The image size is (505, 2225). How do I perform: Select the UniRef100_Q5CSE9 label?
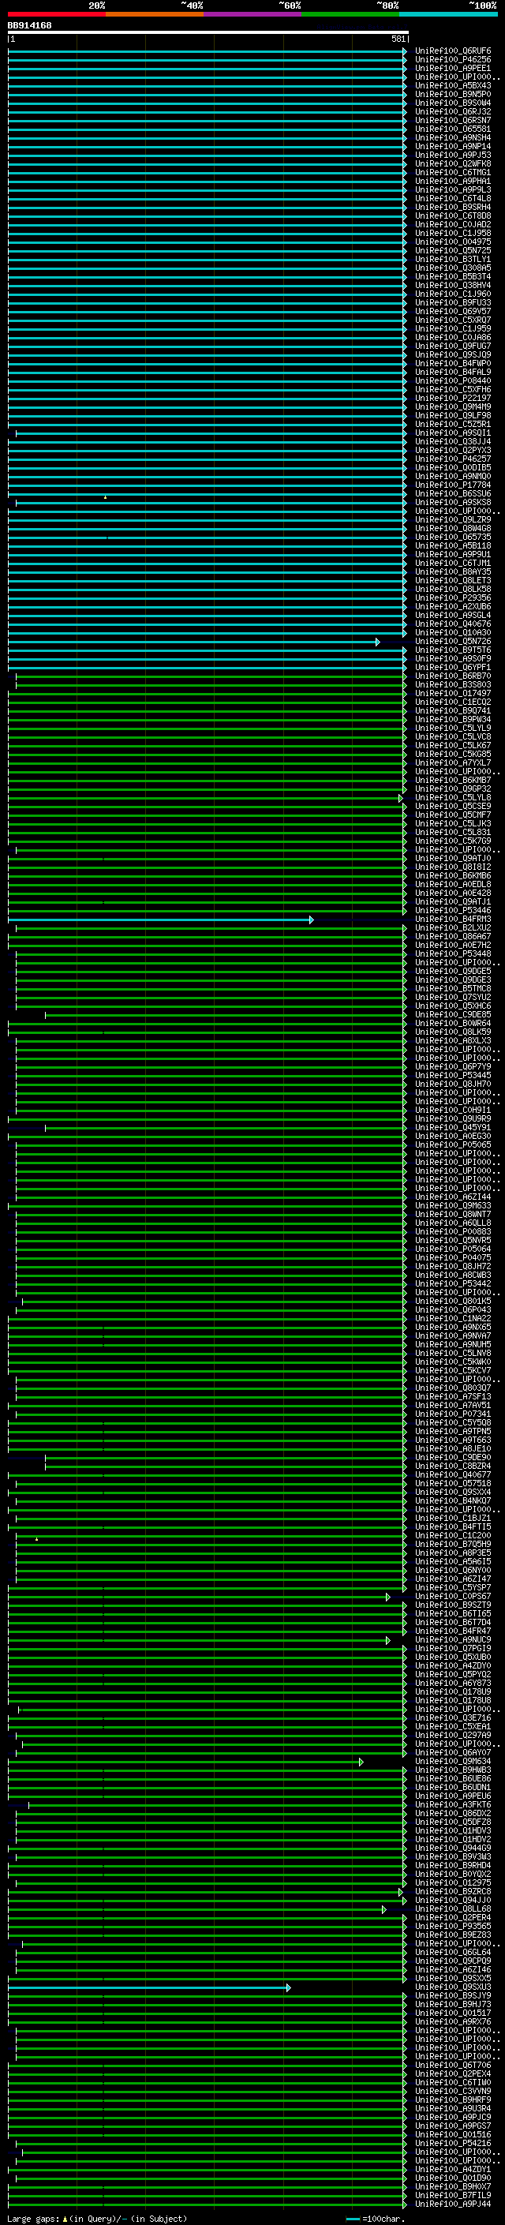[x=453, y=807]
